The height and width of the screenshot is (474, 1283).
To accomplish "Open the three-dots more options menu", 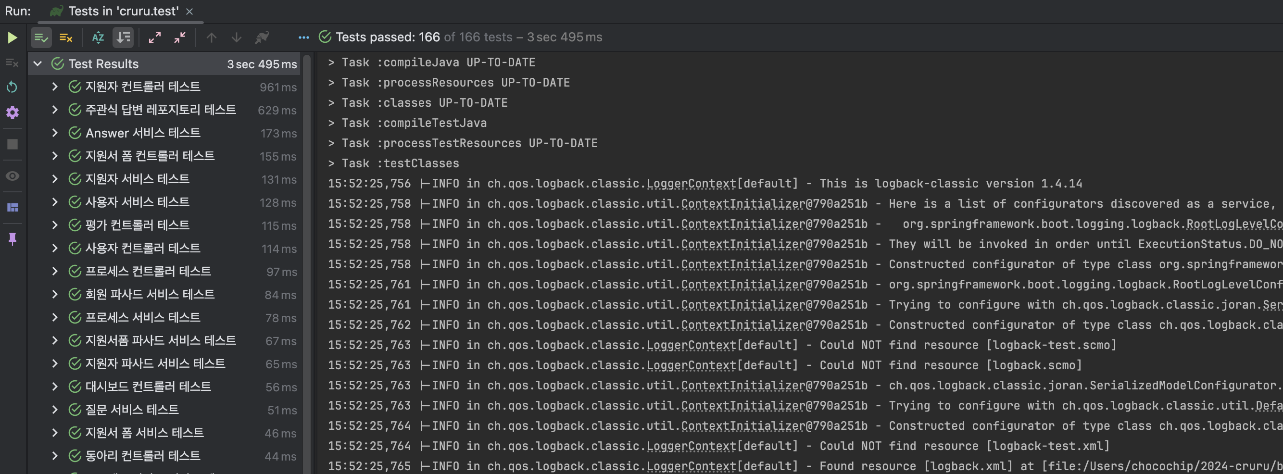I will click(304, 37).
